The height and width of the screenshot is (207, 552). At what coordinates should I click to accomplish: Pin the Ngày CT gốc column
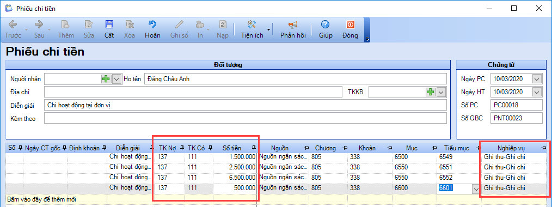click(x=64, y=148)
